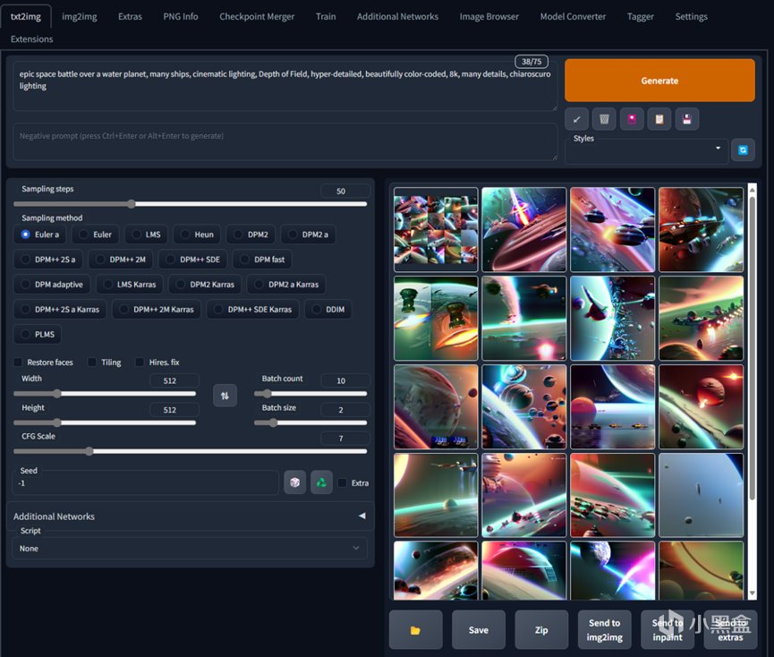Screen dimensions: 774x657
Task: Randomize seed with the dice icon
Action: (294, 483)
